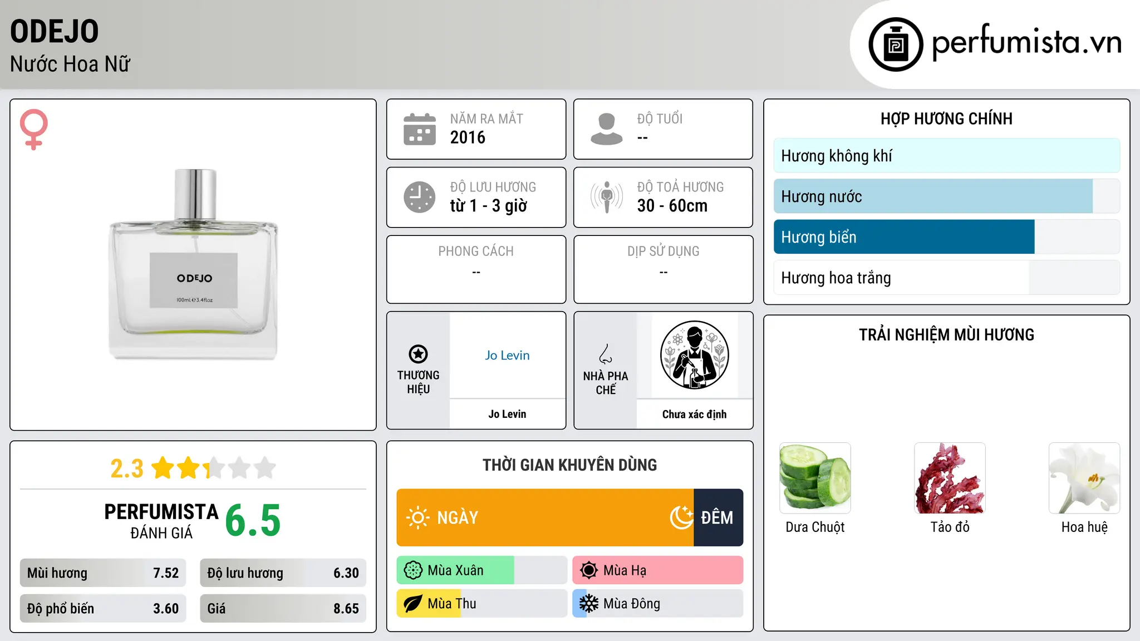Screen dimensions: 1140x641
Task: Click the Mùa Thu season bar
Action: pyautogui.click(x=482, y=604)
